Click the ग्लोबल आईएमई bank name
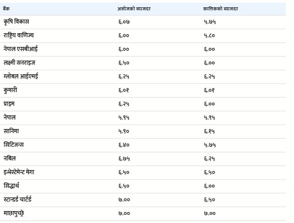 click(x=21, y=76)
